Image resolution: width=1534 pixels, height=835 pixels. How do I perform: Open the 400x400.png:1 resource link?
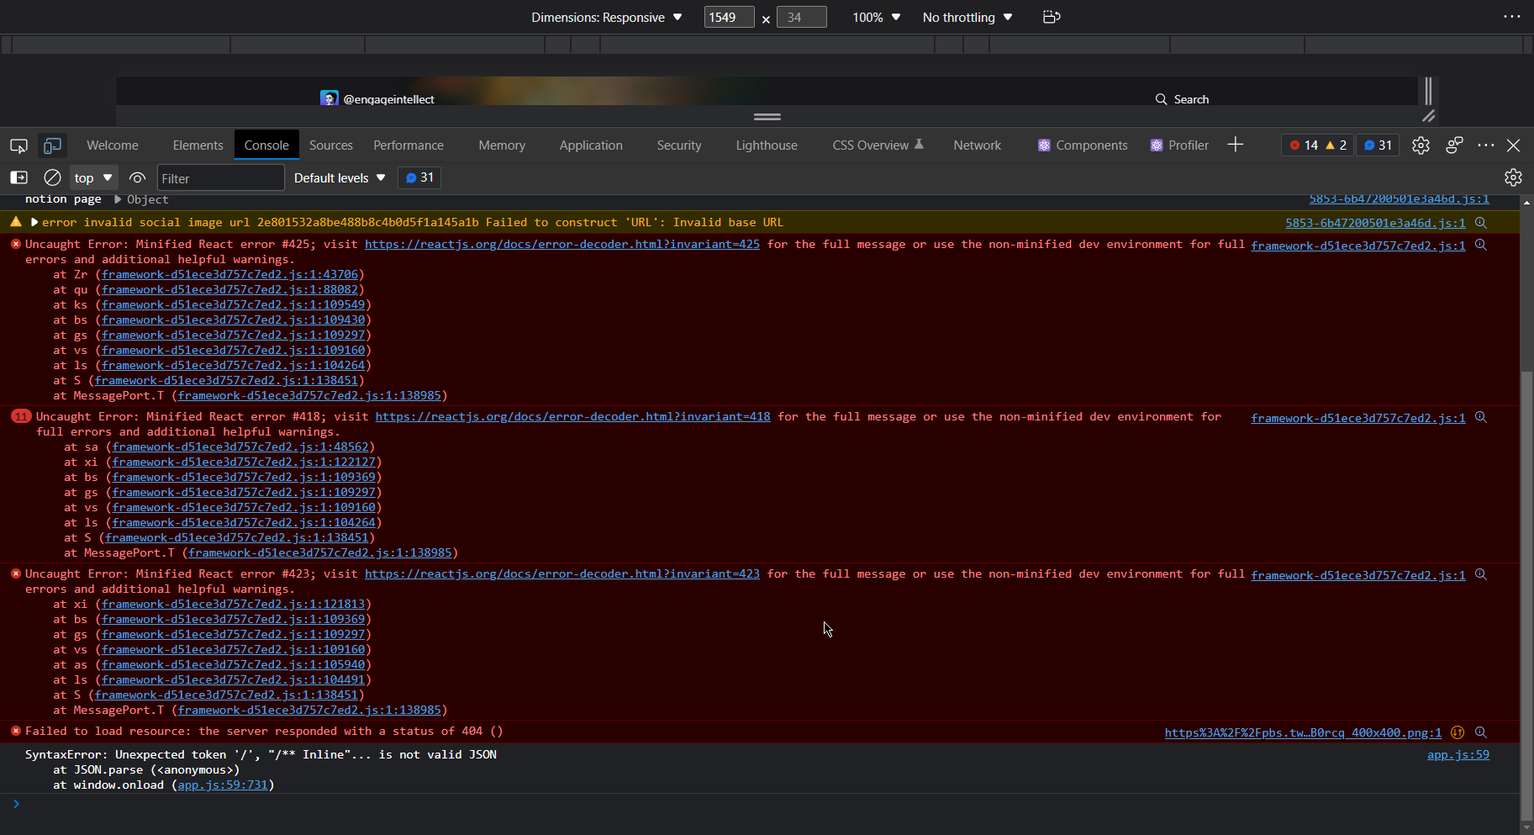tap(1303, 732)
